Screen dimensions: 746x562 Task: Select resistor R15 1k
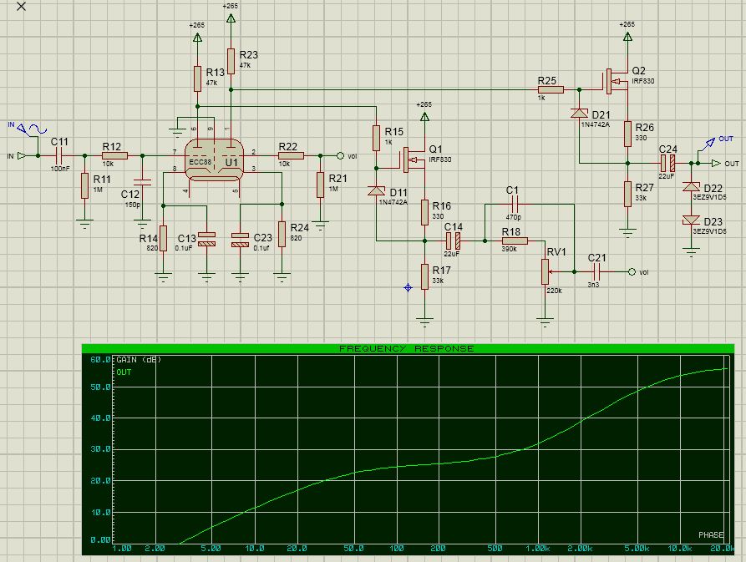(x=376, y=138)
